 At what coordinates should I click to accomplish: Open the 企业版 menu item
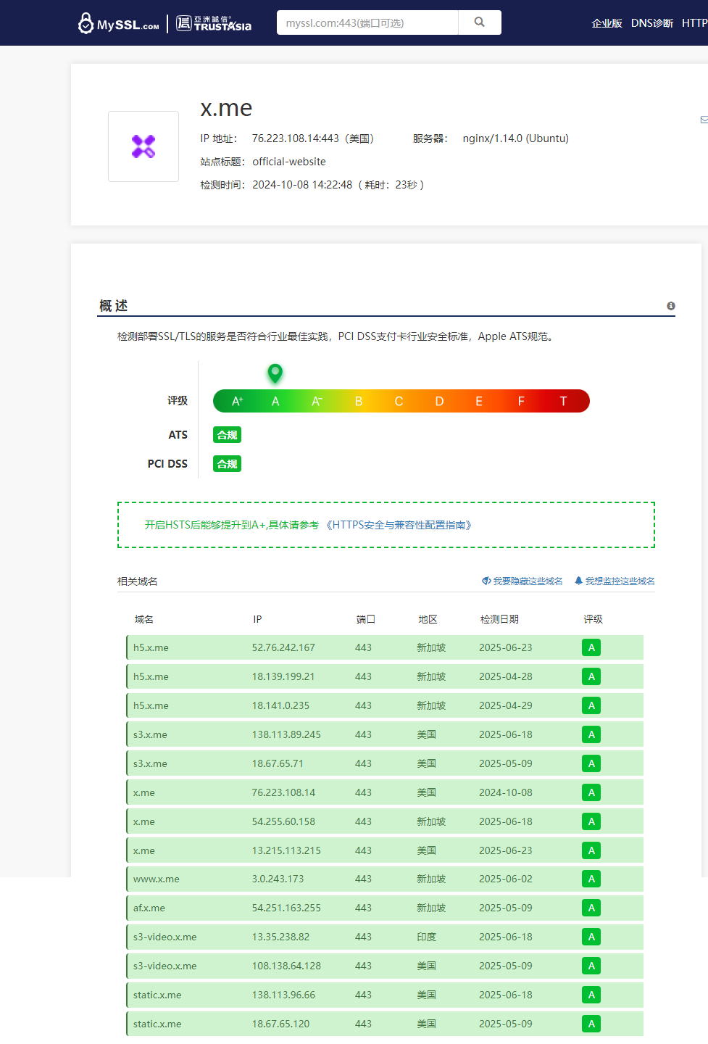pyautogui.click(x=607, y=23)
